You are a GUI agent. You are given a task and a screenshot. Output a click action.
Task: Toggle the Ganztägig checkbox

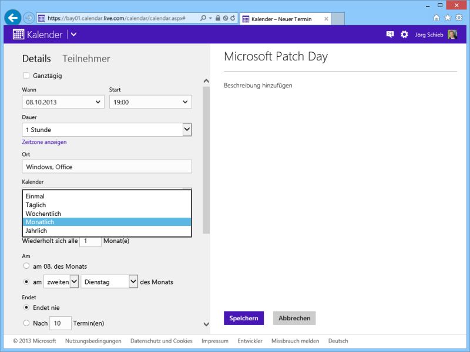tap(26, 76)
